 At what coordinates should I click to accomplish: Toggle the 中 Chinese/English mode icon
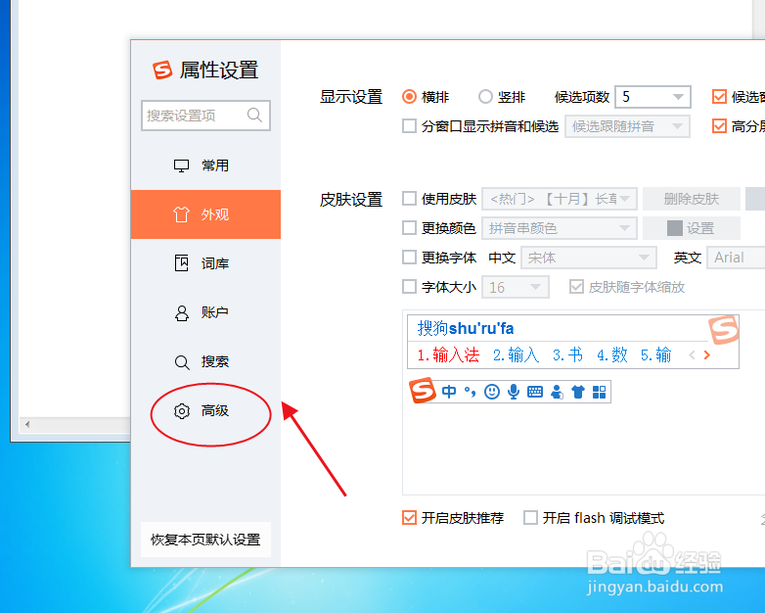449,392
